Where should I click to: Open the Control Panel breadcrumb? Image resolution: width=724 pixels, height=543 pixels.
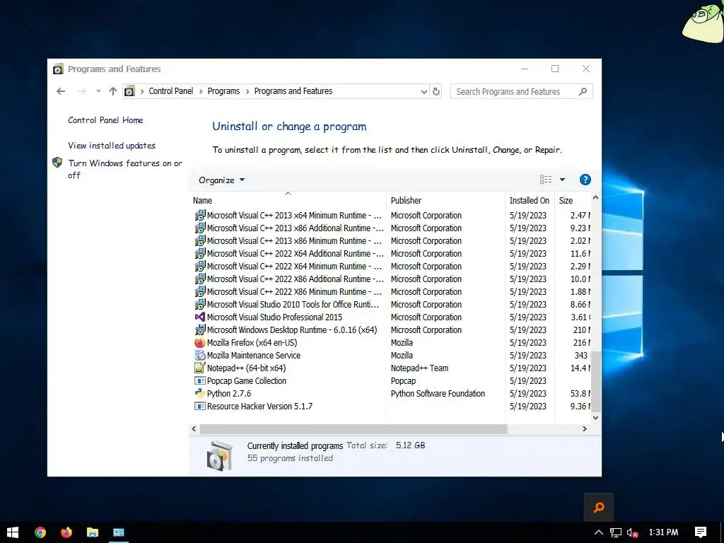[x=171, y=91]
